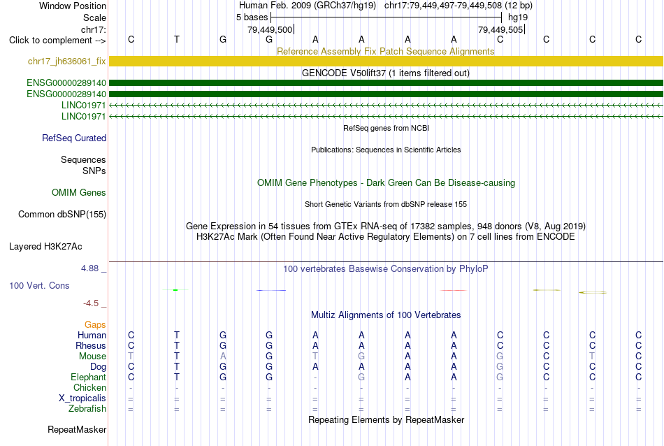Select the Sequences track label

click(83, 159)
